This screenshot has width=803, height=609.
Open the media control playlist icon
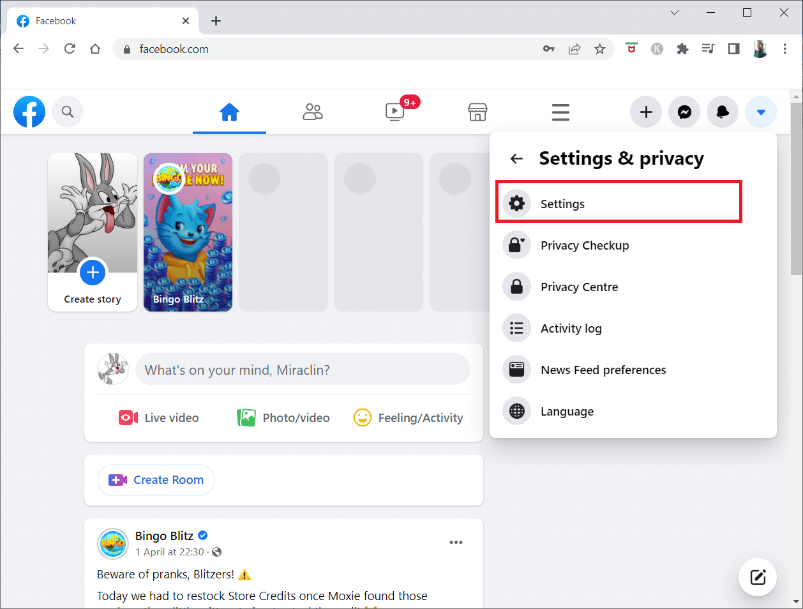(x=708, y=49)
